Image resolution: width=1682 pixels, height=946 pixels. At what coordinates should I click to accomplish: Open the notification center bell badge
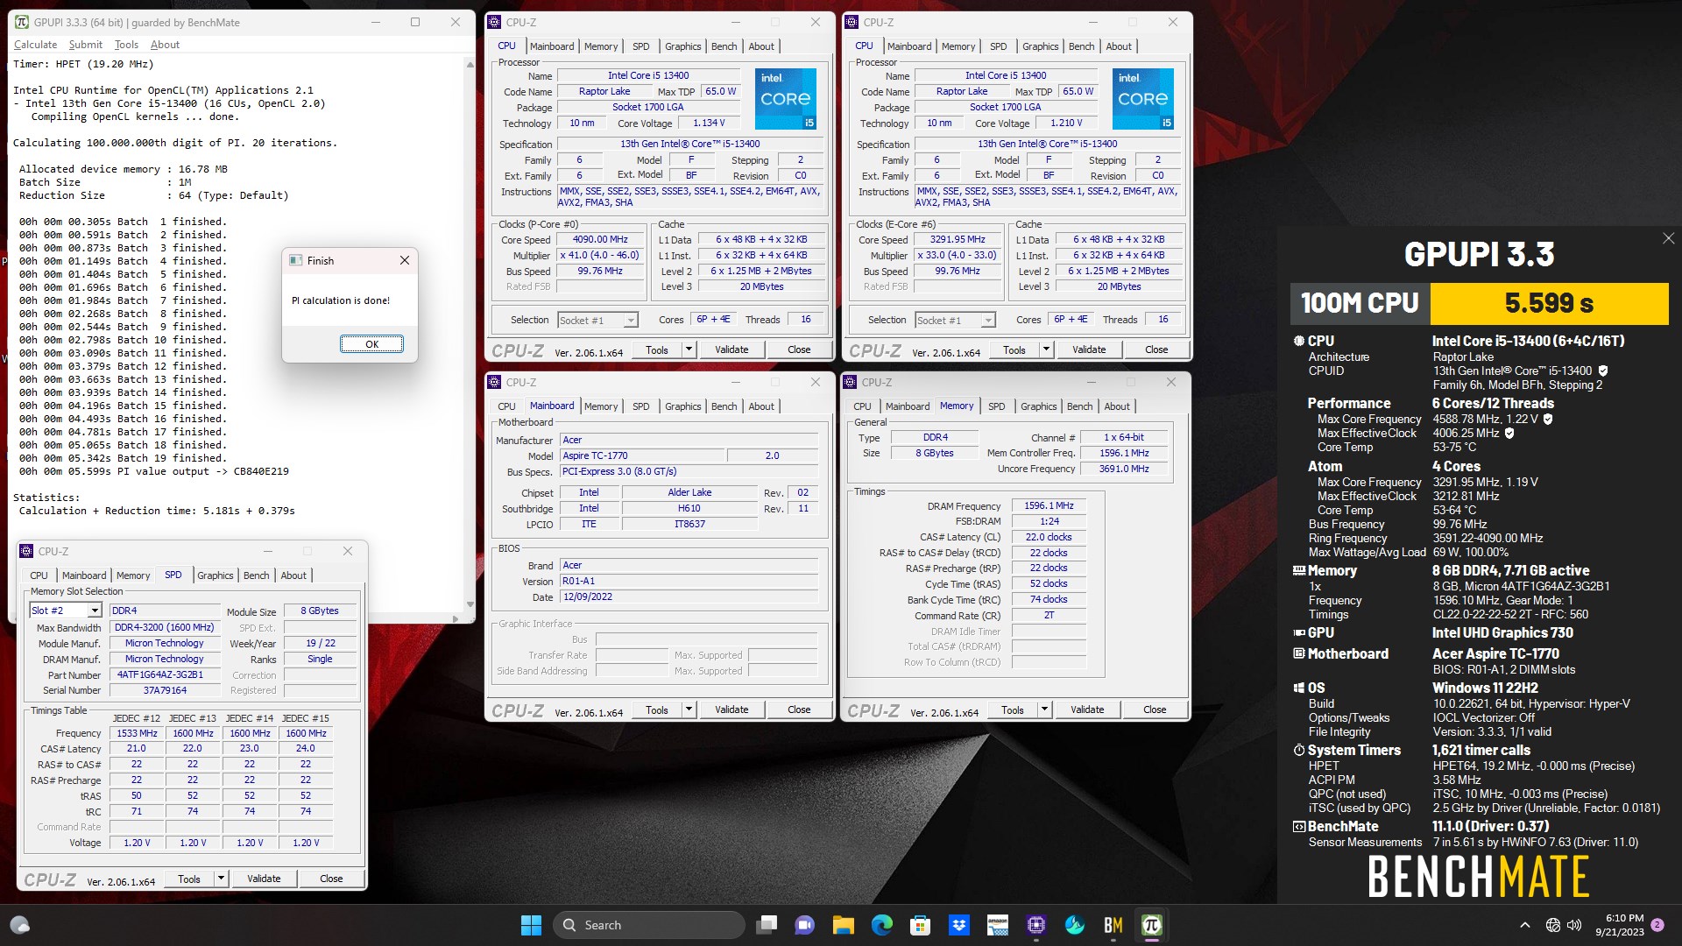(1657, 925)
